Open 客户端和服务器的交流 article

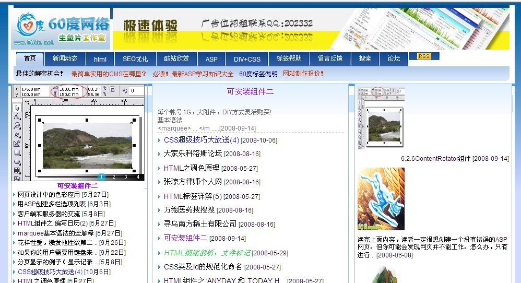[49, 214]
